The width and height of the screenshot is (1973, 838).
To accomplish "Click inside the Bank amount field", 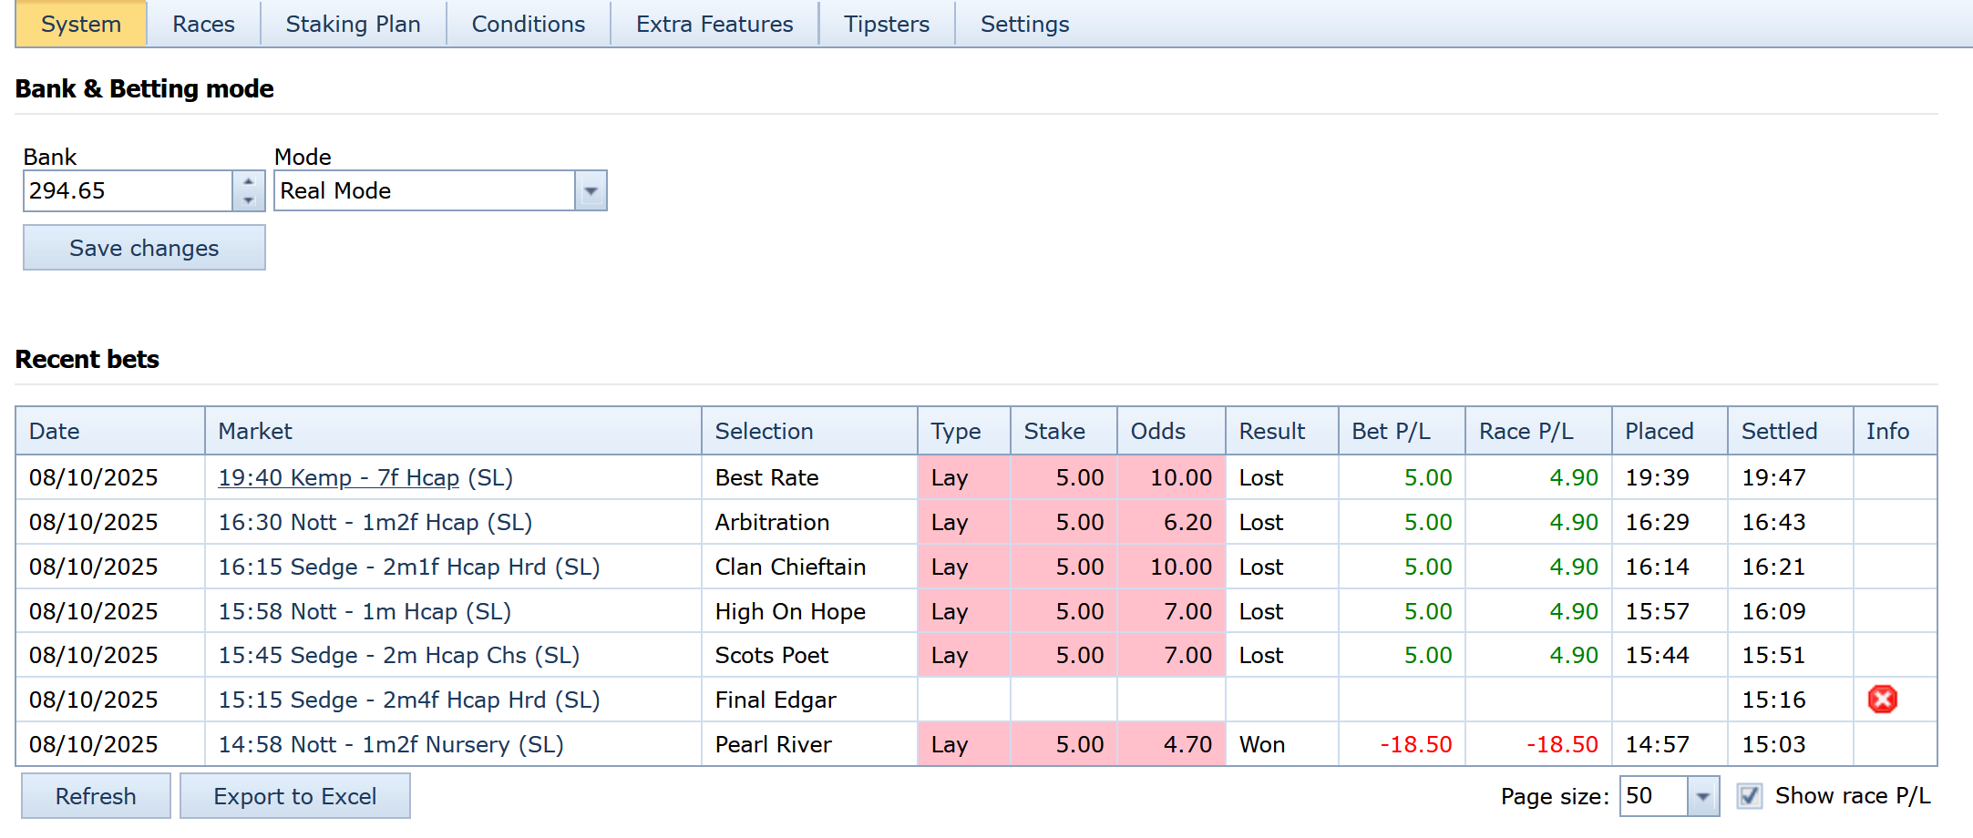I will click(128, 191).
